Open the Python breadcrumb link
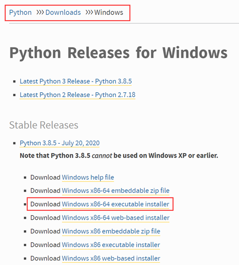239x265 pixels. tap(20, 13)
